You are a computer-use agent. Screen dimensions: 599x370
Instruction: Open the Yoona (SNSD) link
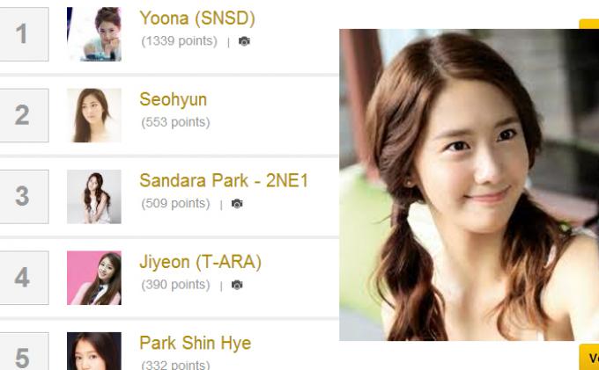pos(197,18)
